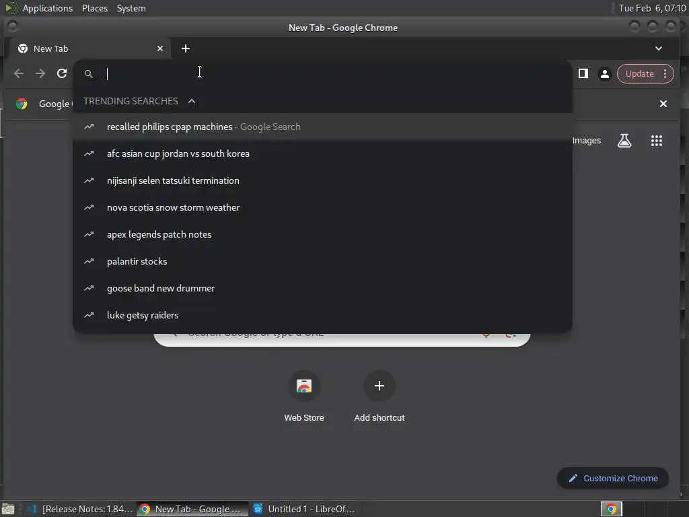This screenshot has width=689, height=517.
Task: Open a new tab with the plus button
Action: 186,48
